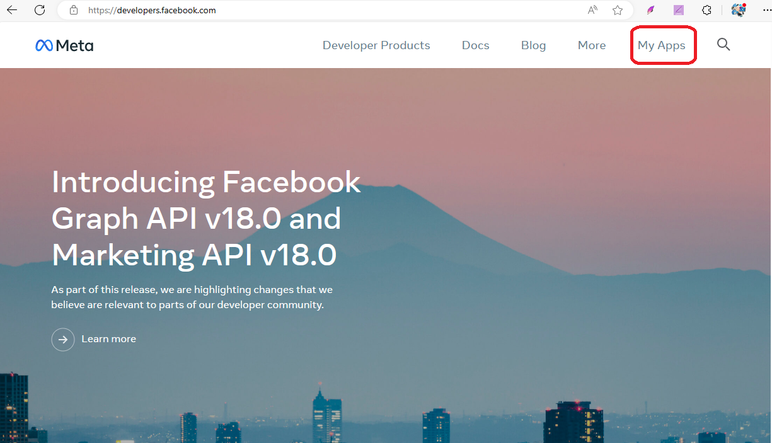Add page to favorites with star icon
772x443 pixels.
tap(618, 10)
